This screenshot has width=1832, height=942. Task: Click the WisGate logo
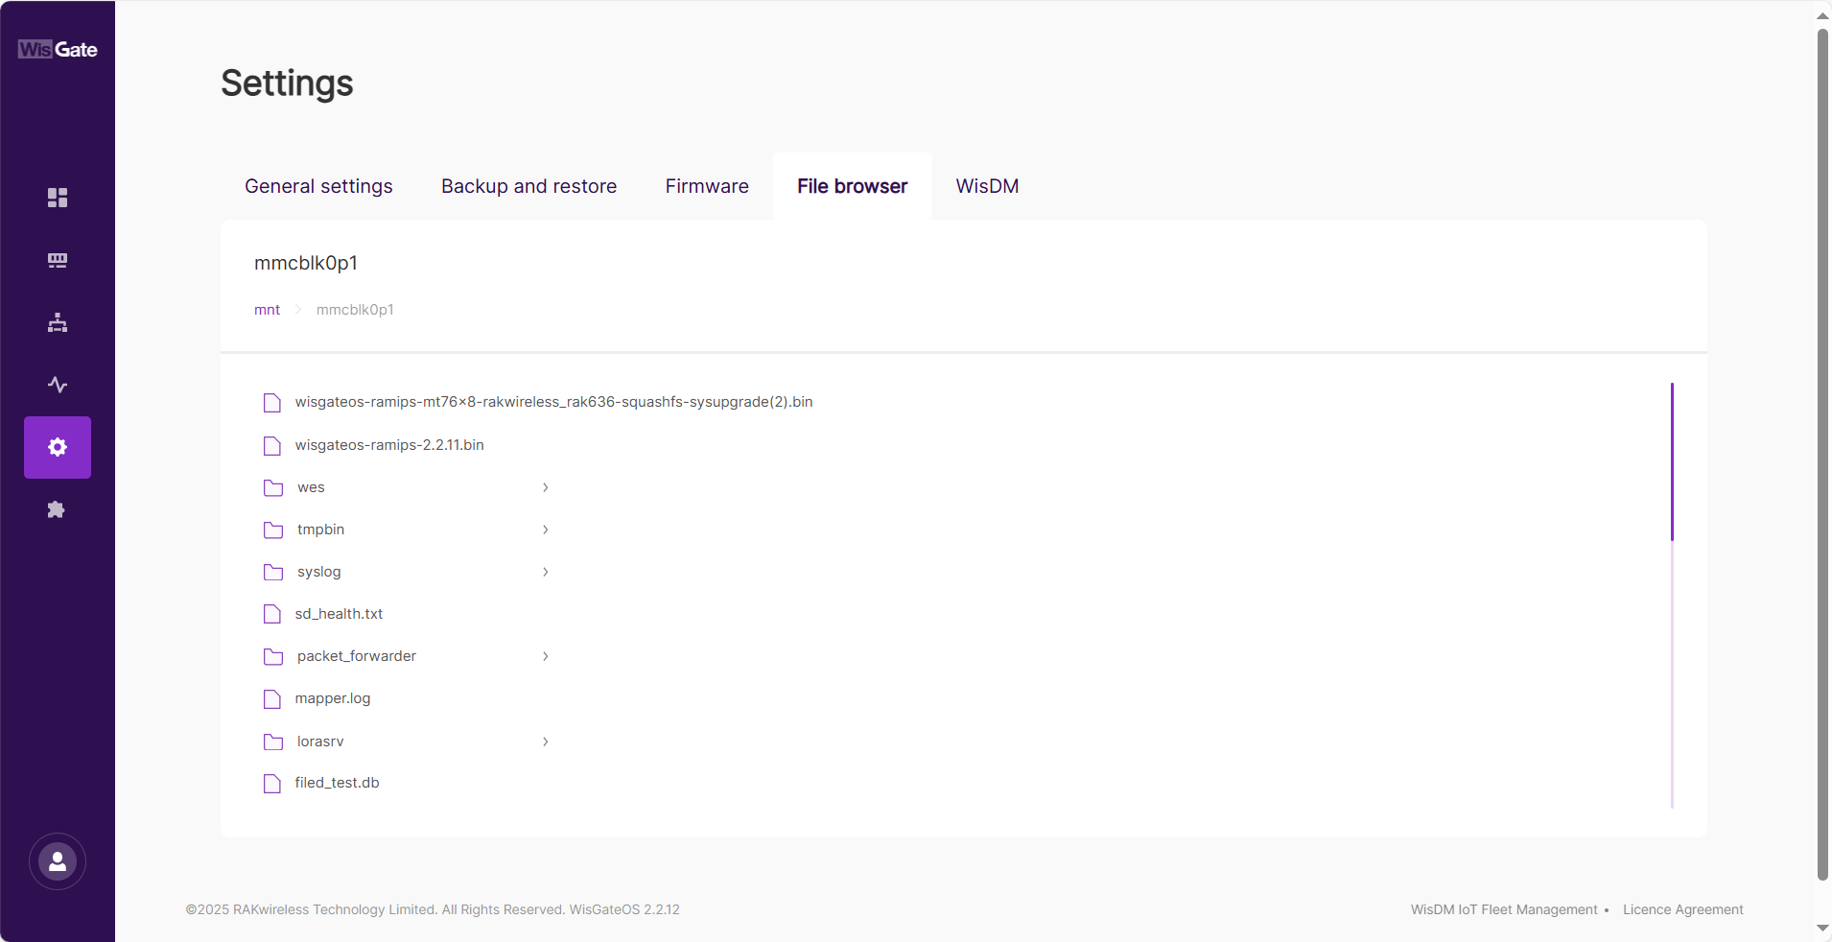click(58, 49)
